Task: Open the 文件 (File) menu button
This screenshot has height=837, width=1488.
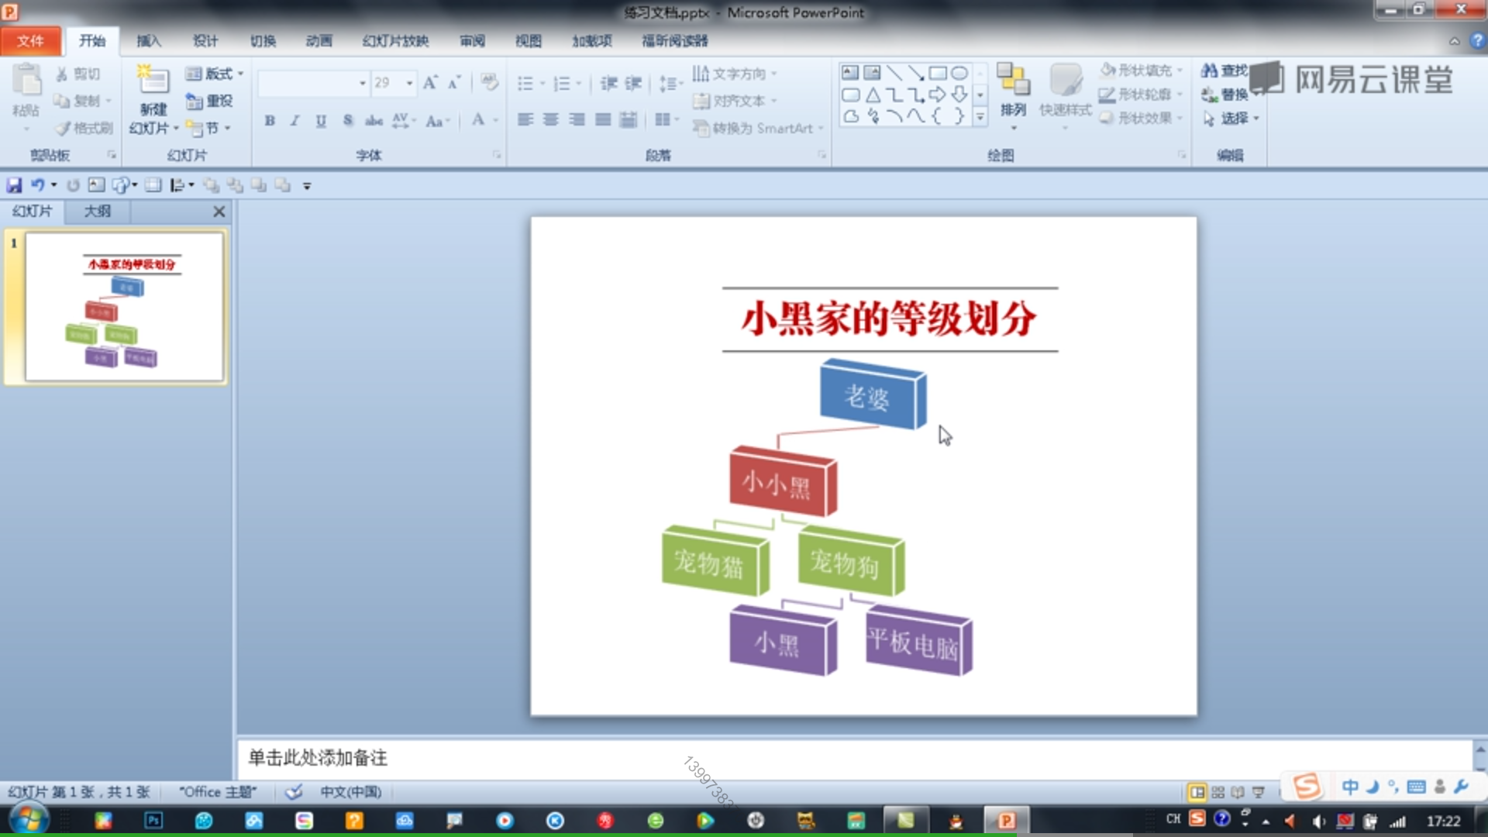Action: (31, 41)
